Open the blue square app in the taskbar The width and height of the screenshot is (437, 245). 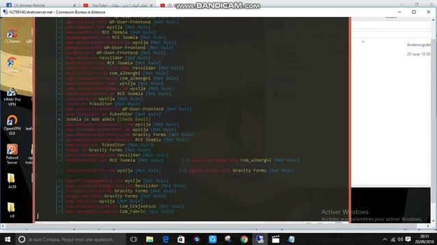tap(212, 239)
